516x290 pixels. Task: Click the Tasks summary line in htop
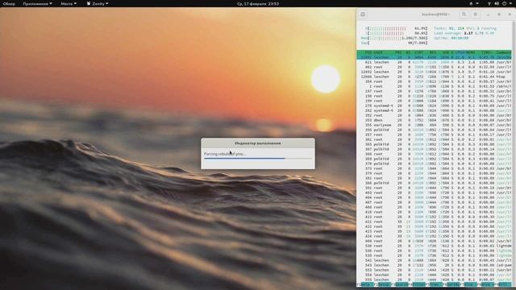click(x=465, y=28)
